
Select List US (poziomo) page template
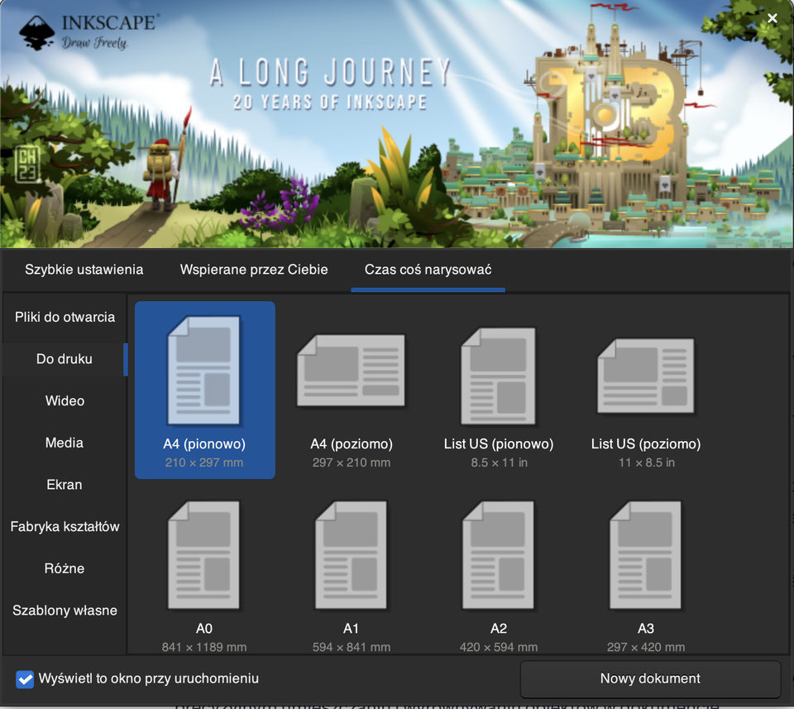click(646, 371)
